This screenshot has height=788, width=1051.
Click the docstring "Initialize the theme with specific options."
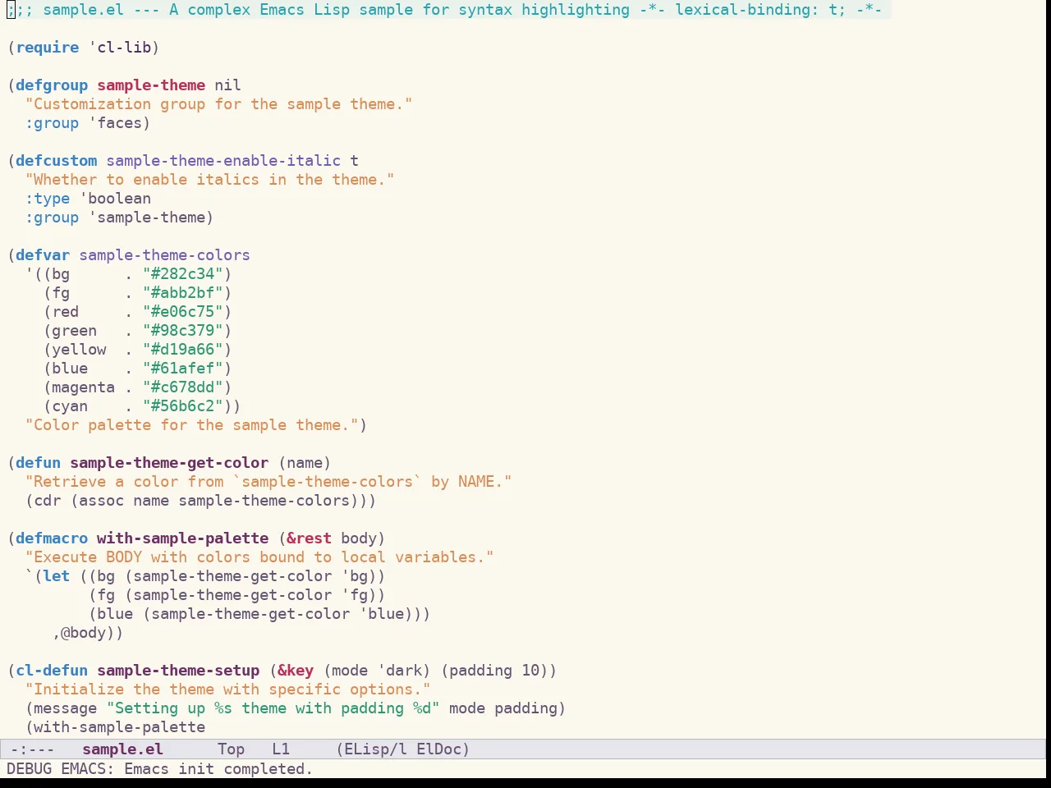227,689
